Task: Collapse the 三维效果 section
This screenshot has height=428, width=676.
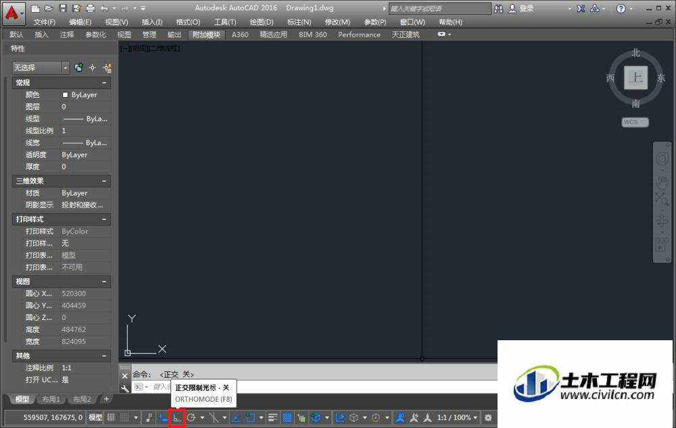Action: pyautogui.click(x=104, y=182)
